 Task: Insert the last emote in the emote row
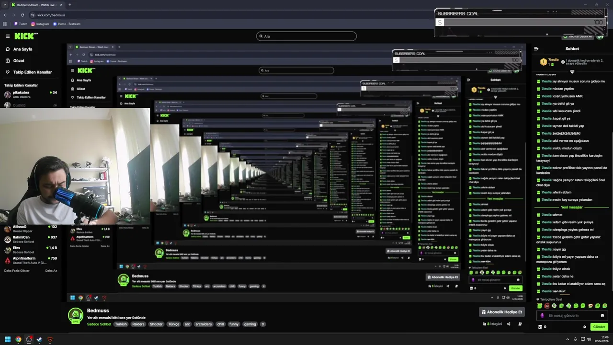[605, 306]
